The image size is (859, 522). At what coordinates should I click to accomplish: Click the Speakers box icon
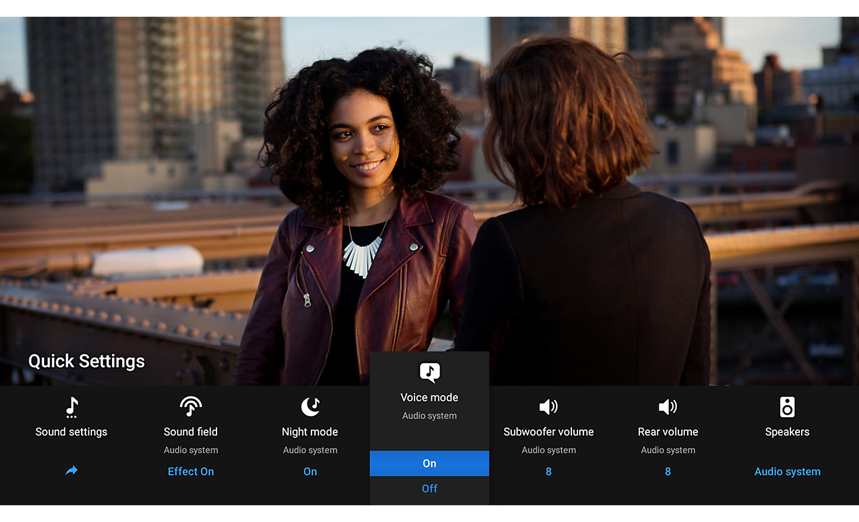(x=787, y=407)
